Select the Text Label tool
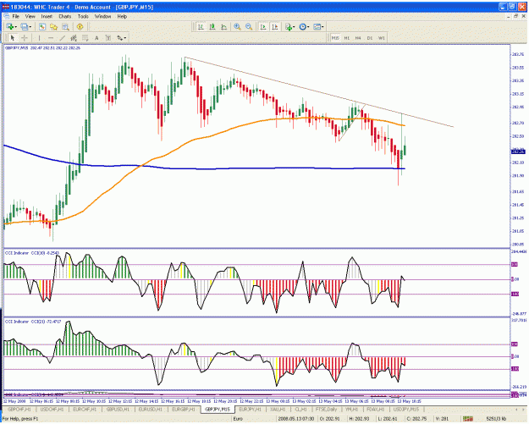The image size is (529, 424). (x=108, y=38)
